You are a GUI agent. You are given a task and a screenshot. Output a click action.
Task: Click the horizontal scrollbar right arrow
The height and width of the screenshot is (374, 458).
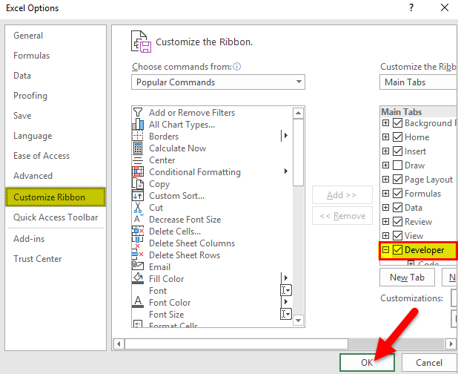[451, 344]
